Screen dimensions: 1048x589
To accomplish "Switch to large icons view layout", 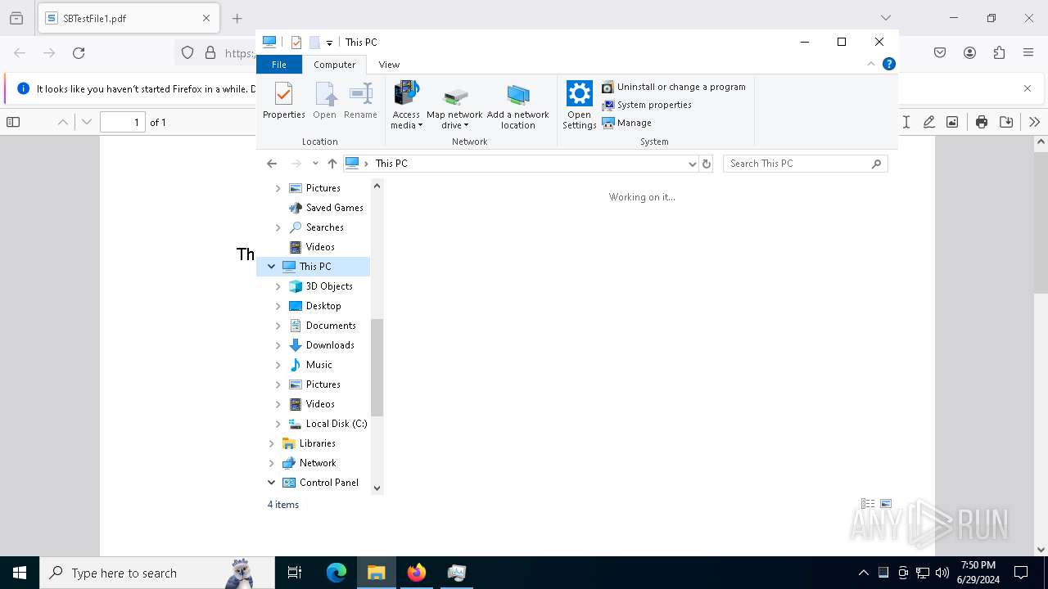I will tap(886, 504).
